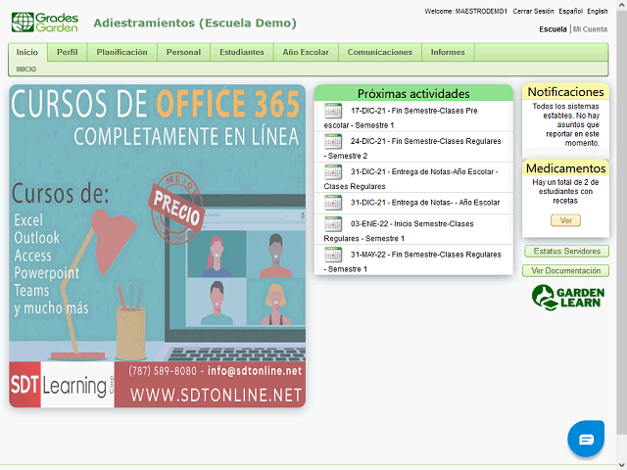Click the 03-ENE-22 Inicio Semestre-Clases text
The height and width of the screenshot is (470, 627).
(399, 231)
